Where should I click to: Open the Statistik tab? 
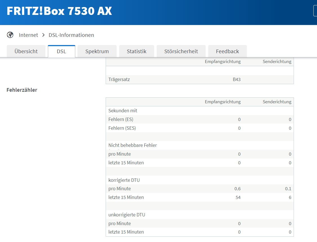pos(136,51)
